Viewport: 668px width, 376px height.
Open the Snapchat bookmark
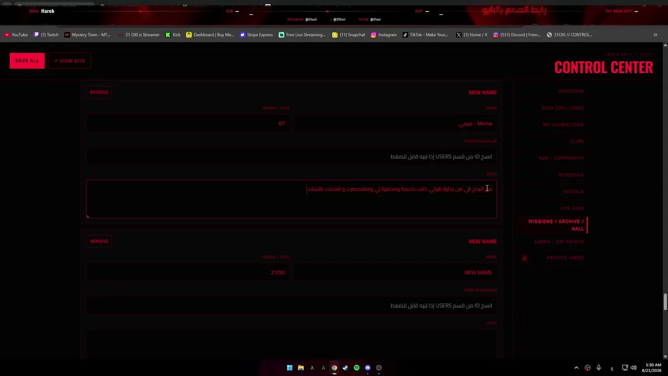pyautogui.click(x=349, y=35)
